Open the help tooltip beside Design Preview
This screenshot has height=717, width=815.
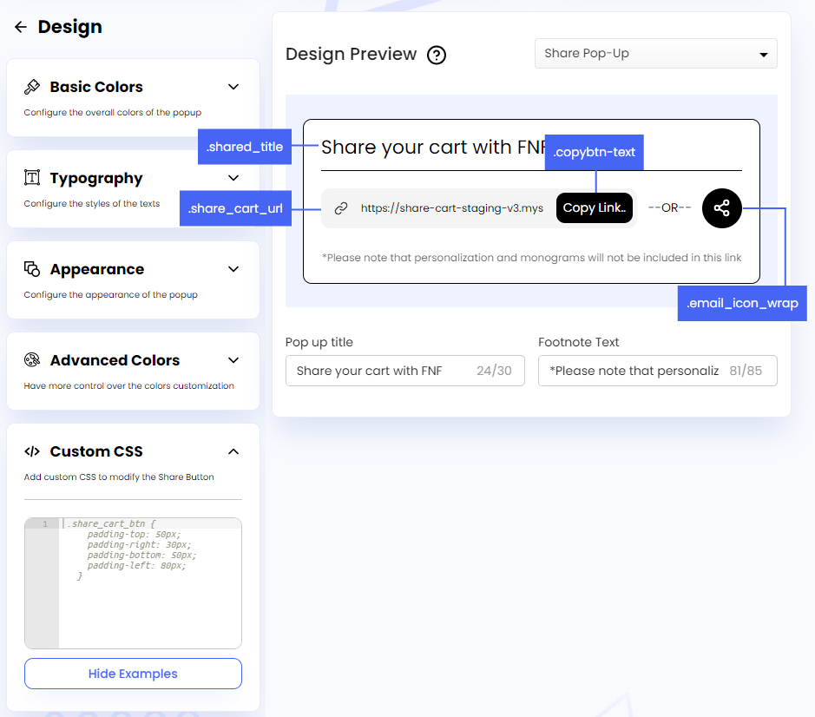436,54
